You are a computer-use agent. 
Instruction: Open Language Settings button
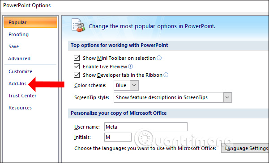245,148
